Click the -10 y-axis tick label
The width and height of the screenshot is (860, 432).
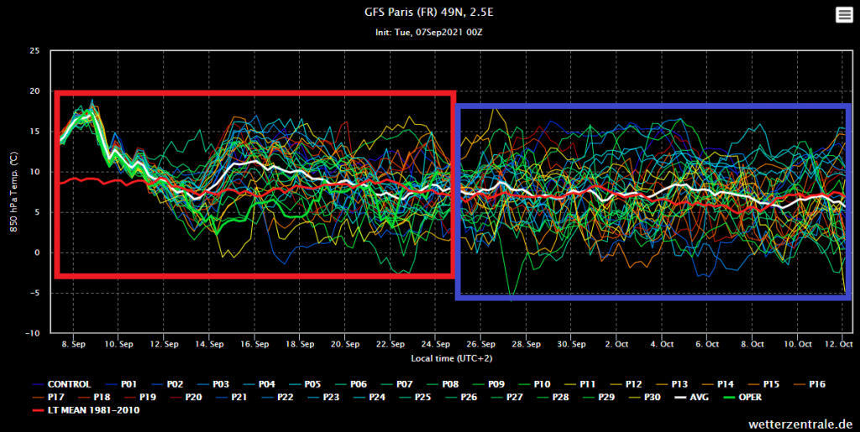tap(33, 333)
